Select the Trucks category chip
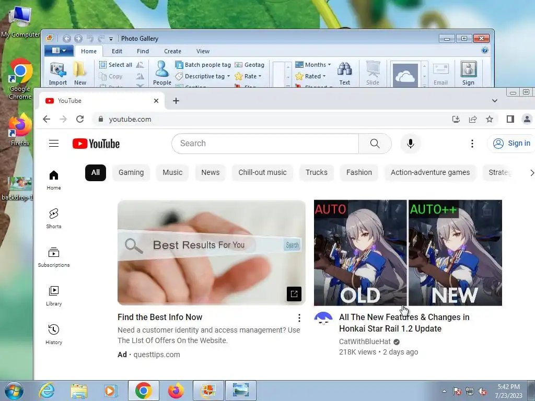The height and width of the screenshot is (401, 535). [x=316, y=172]
